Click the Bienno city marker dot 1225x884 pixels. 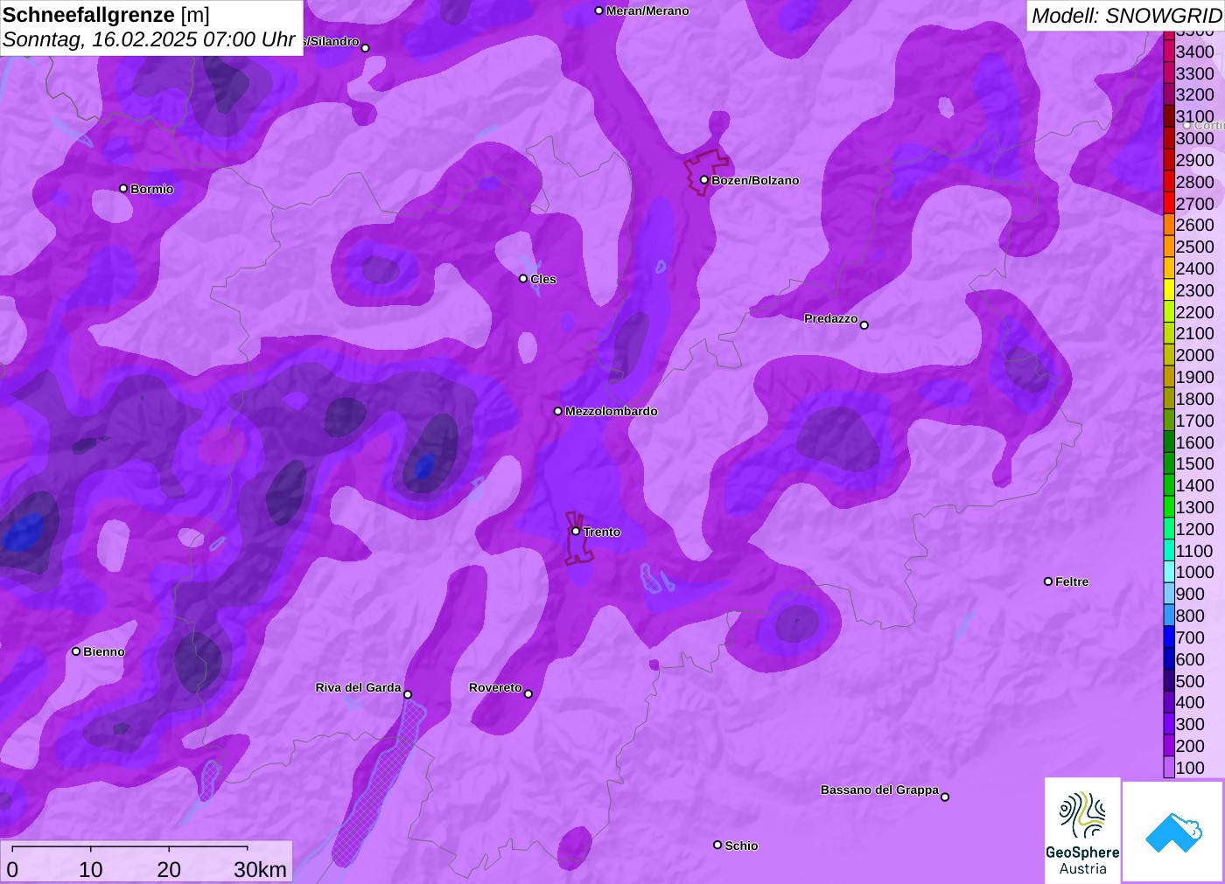tap(76, 651)
